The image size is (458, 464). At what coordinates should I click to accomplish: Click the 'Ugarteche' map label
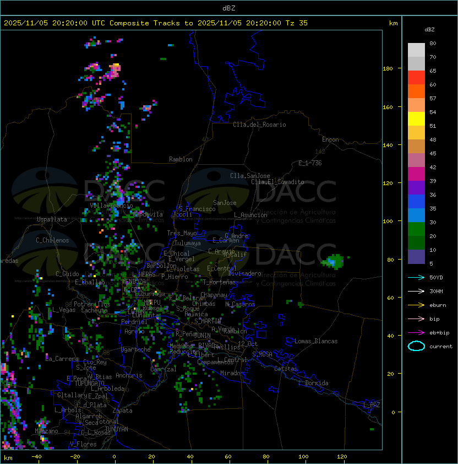click(136, 349)
